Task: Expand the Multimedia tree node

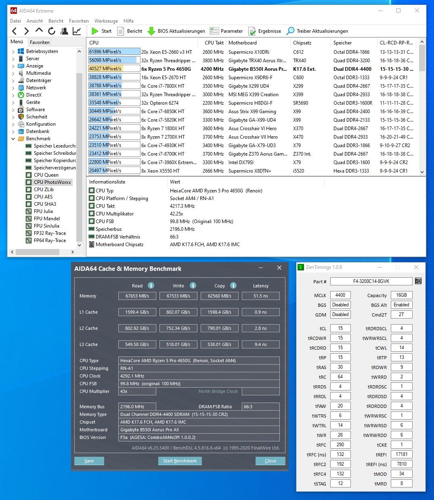Action: pos(13,74)
